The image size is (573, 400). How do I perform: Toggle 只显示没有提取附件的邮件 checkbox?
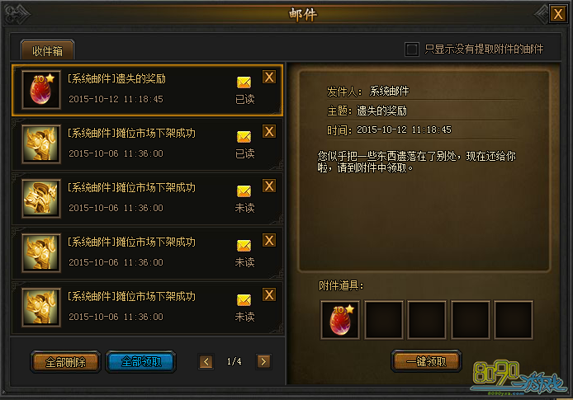pyautogui.click(x=412, y=49)
